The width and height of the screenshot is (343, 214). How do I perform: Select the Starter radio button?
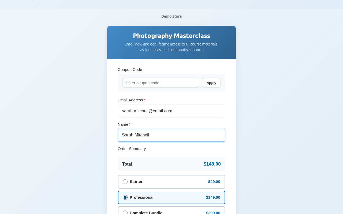point(125,182)
